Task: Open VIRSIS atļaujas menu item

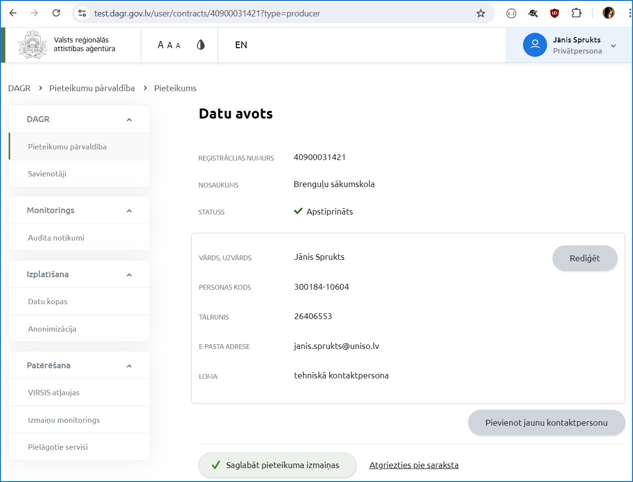Action: (x=79, y=392)
